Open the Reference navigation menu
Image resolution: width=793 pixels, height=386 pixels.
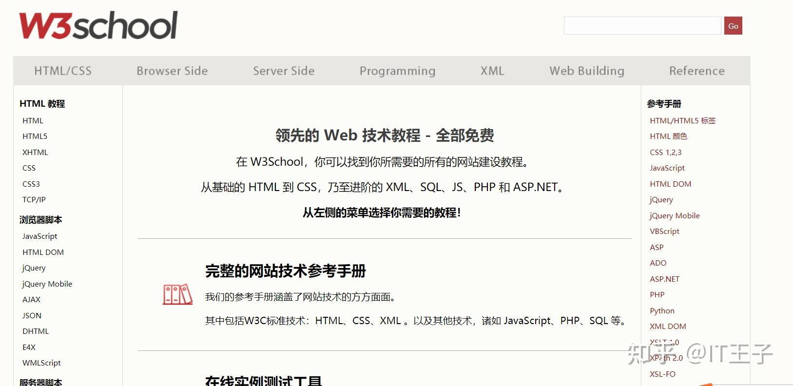(x=697, y=71)
